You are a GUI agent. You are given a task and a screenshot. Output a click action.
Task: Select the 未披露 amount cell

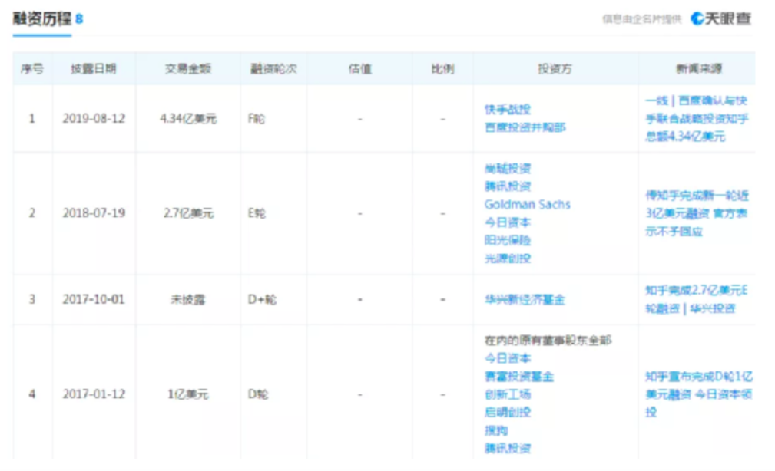(188, 300)
